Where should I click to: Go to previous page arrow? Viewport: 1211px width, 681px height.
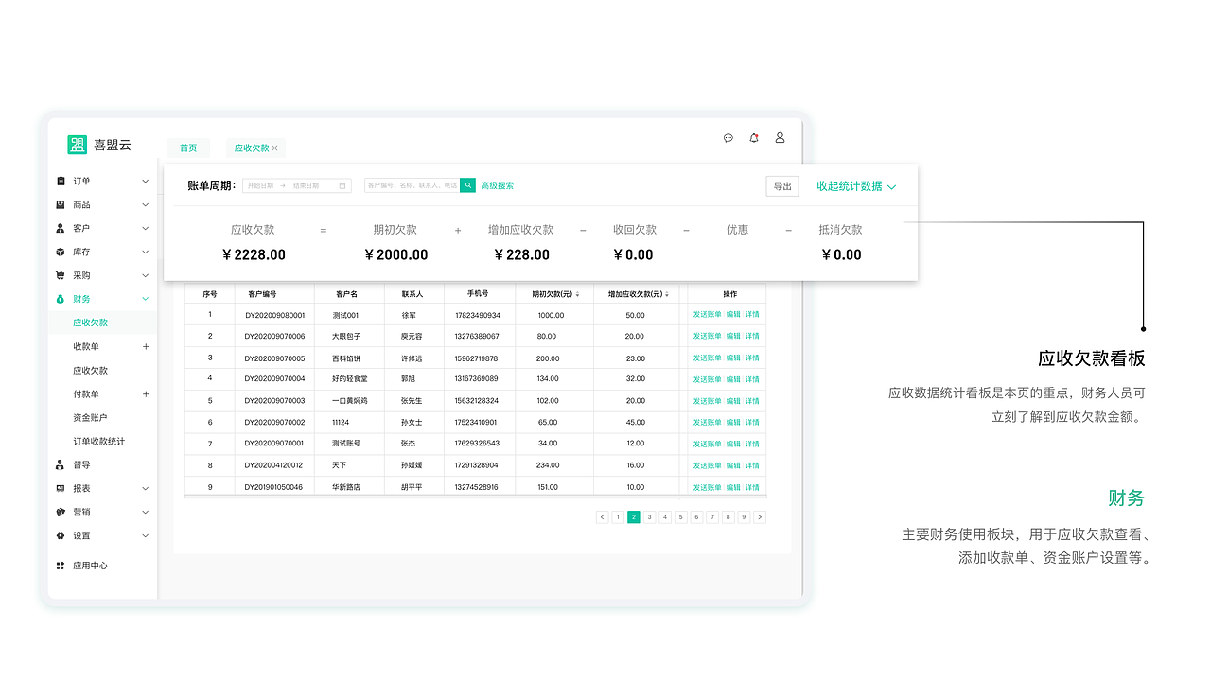[603, 517]
